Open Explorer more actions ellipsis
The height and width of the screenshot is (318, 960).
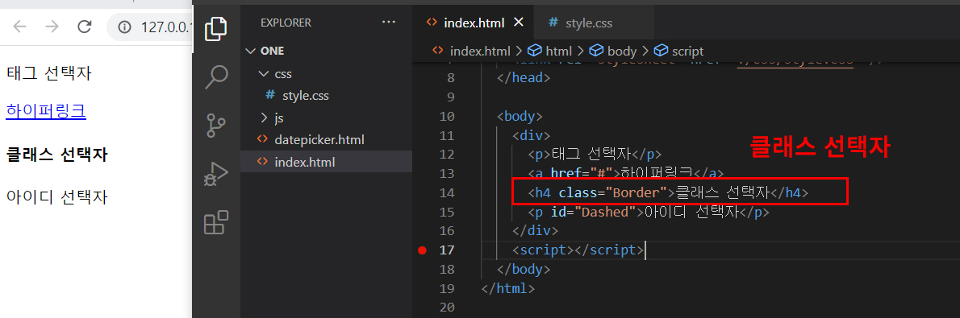389,23
